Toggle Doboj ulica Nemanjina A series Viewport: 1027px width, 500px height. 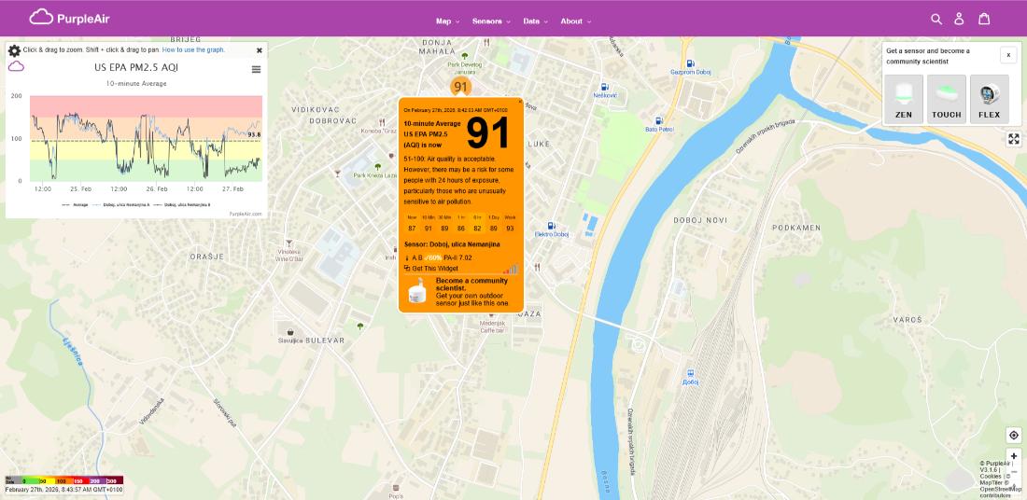123,205
